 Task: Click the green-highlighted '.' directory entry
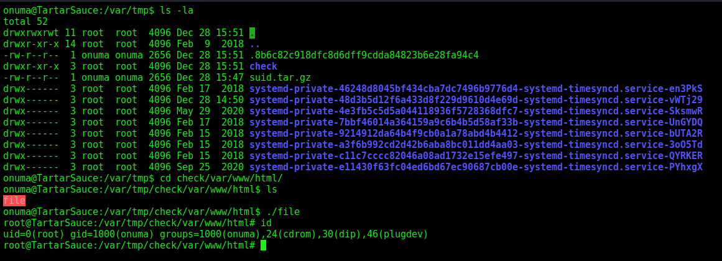(x=252, y=33)
